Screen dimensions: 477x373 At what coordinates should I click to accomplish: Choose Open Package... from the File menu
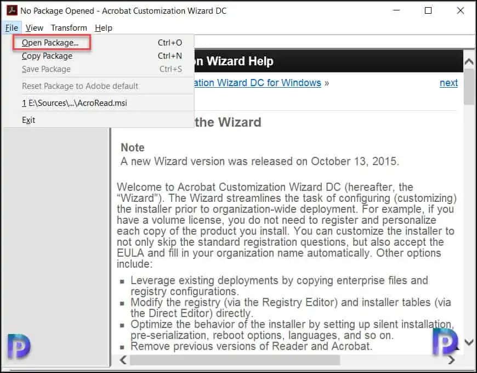tap(99, 43)
